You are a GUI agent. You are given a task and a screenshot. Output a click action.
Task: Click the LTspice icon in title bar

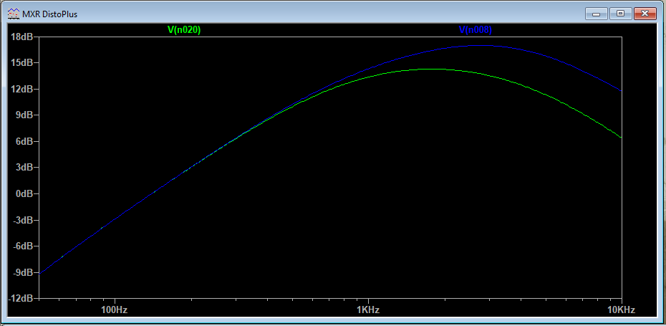click(x=14, y=14)
